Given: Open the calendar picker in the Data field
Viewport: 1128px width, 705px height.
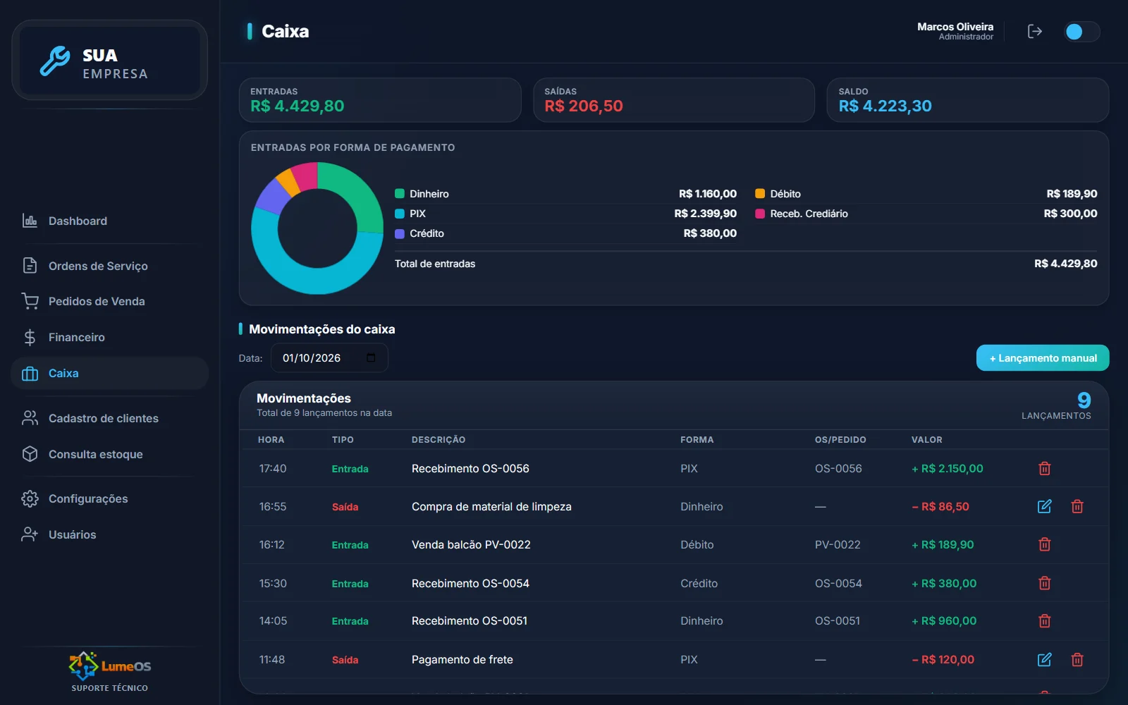Looking at the screenshot, I should coord(371,358).
